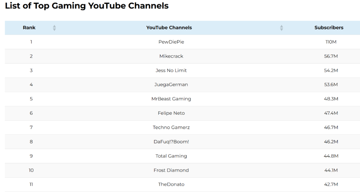Click the List of Top Gaming heading
Screen dimensions: 360x192
pyautogui.click(x=87, y=6)
